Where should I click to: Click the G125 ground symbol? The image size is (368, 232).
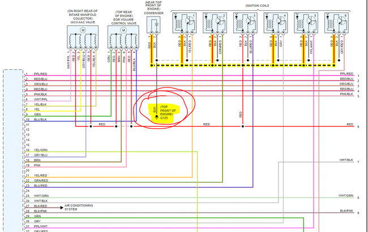(156, 117)
